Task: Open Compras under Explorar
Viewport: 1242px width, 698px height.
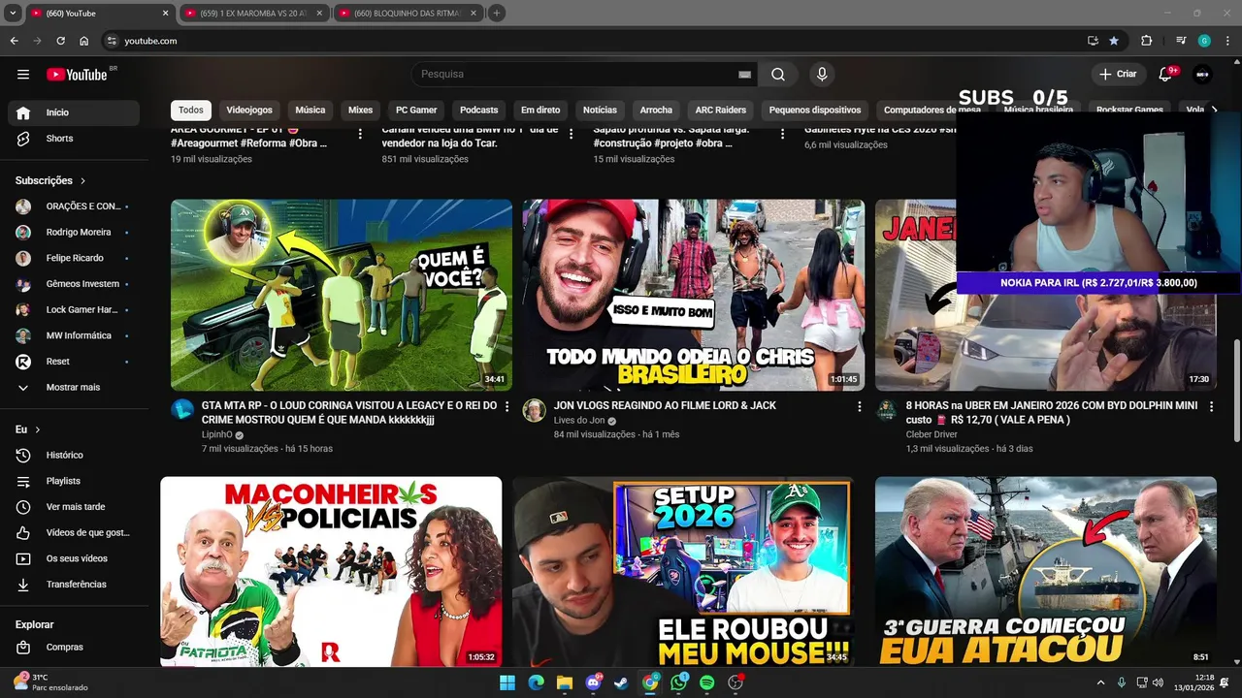Action: pyautogui.click(x=74, y=647)
